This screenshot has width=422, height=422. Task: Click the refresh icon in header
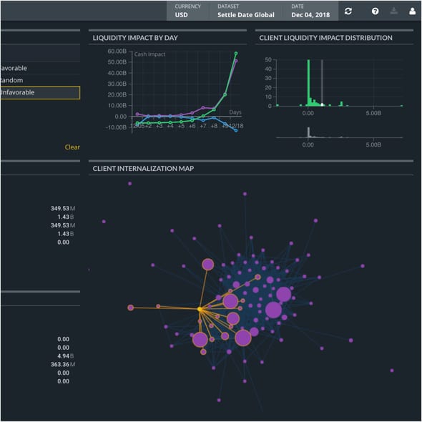[348, 11]
